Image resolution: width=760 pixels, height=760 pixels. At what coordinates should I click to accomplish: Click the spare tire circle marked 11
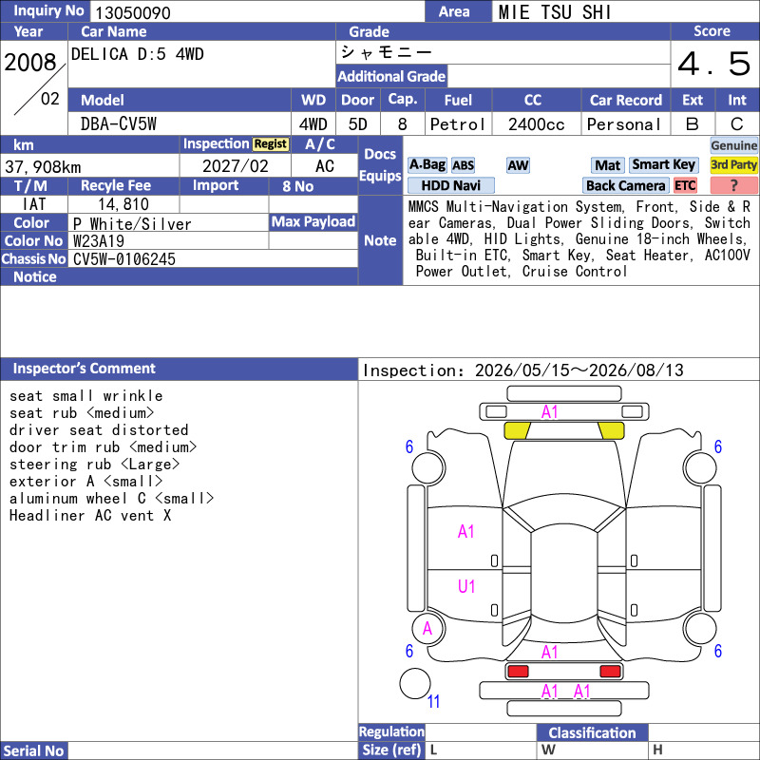[415, 683]
